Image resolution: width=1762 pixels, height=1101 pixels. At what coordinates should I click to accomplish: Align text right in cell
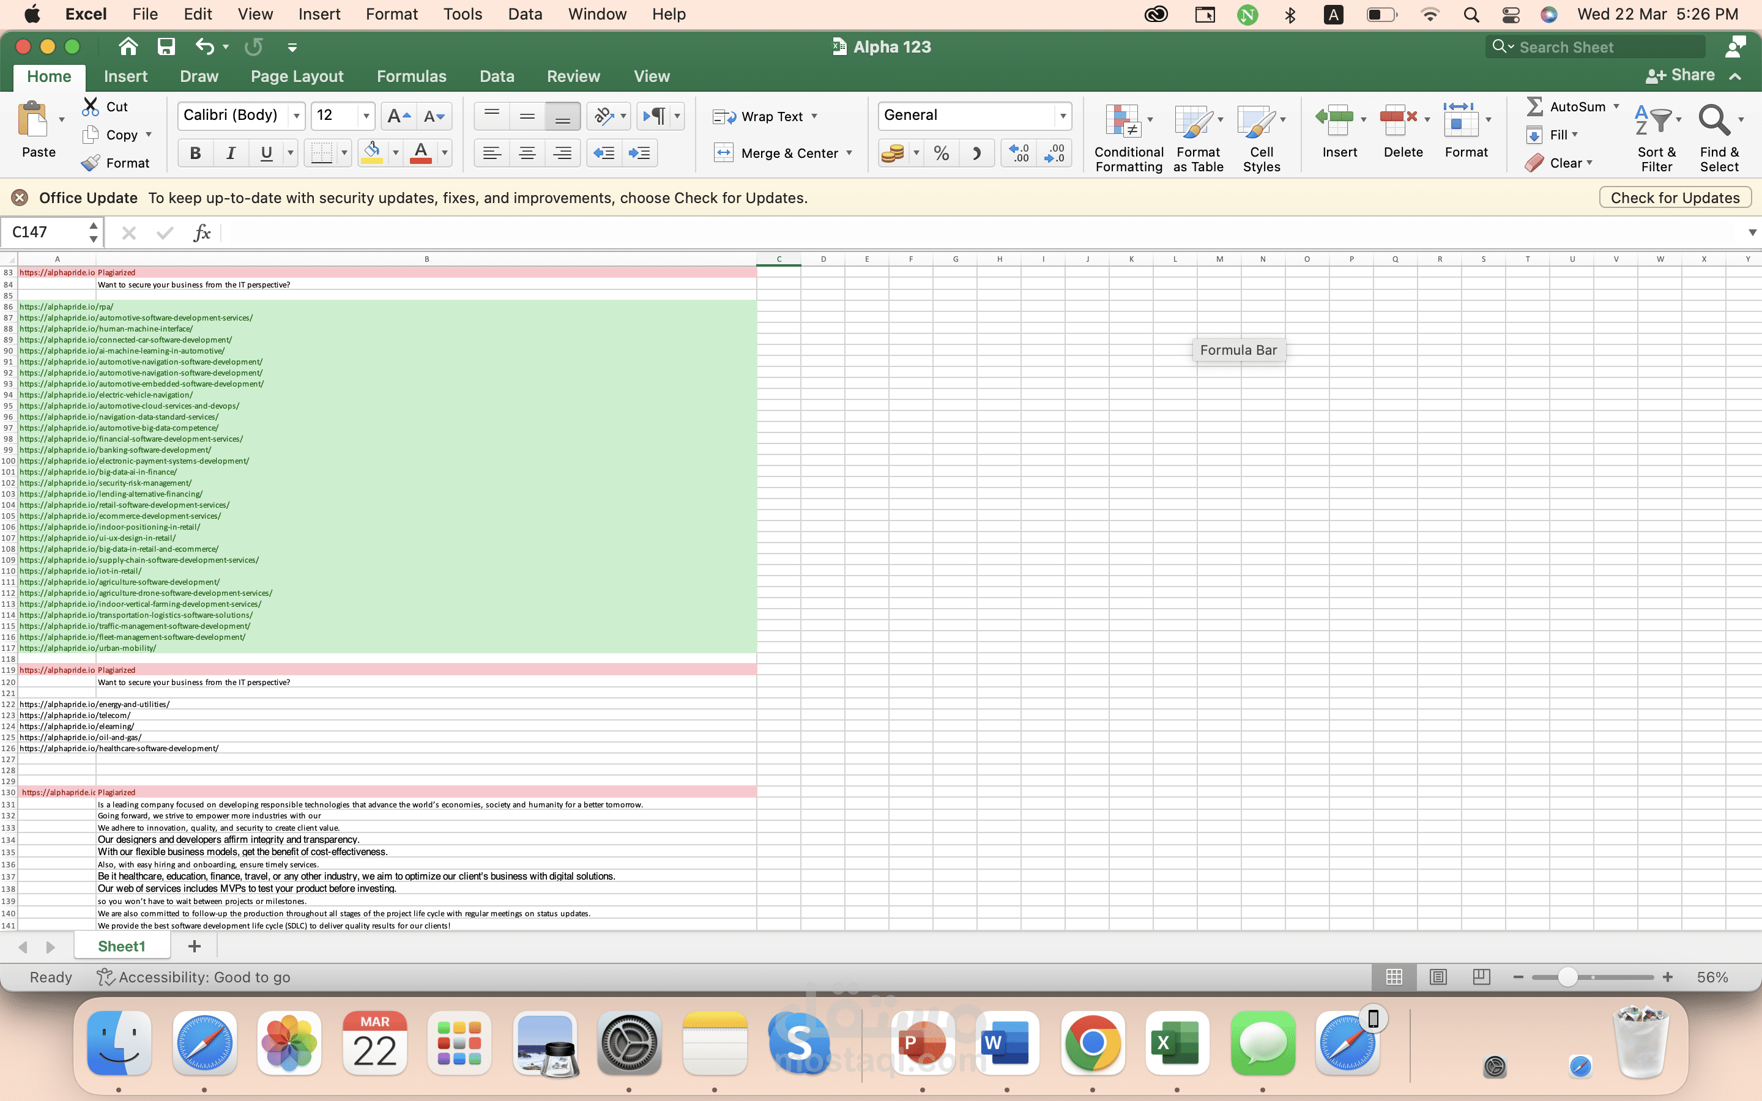tap(562, 153)
